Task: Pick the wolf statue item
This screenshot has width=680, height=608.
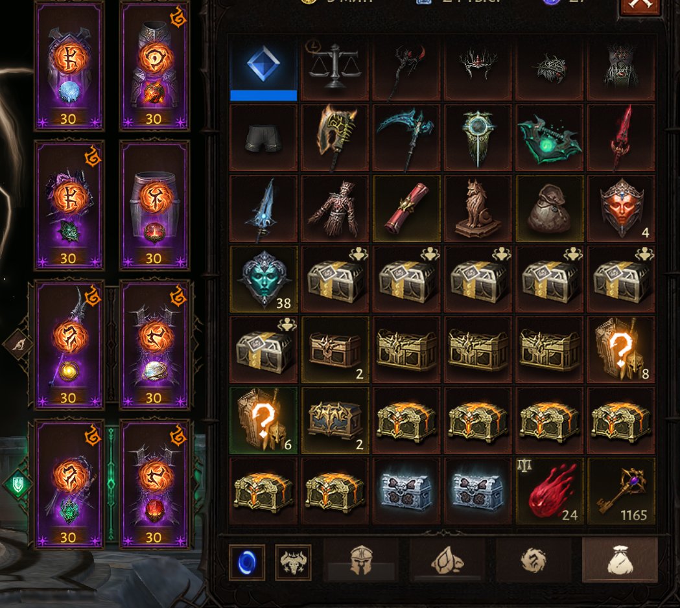Action: 478,209
